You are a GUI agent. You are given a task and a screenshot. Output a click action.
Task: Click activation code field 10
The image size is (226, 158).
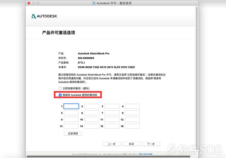[x=92, y=120]
